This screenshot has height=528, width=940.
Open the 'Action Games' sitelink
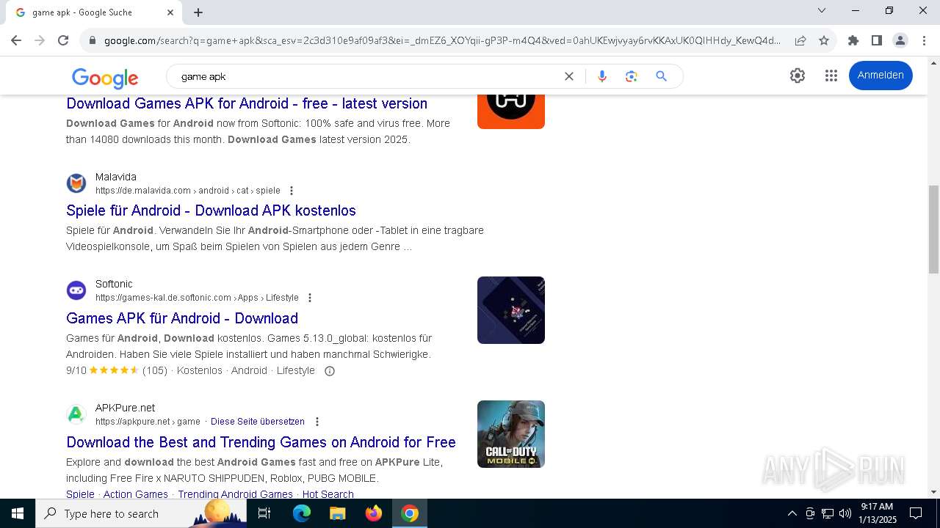tap(136, 494)
